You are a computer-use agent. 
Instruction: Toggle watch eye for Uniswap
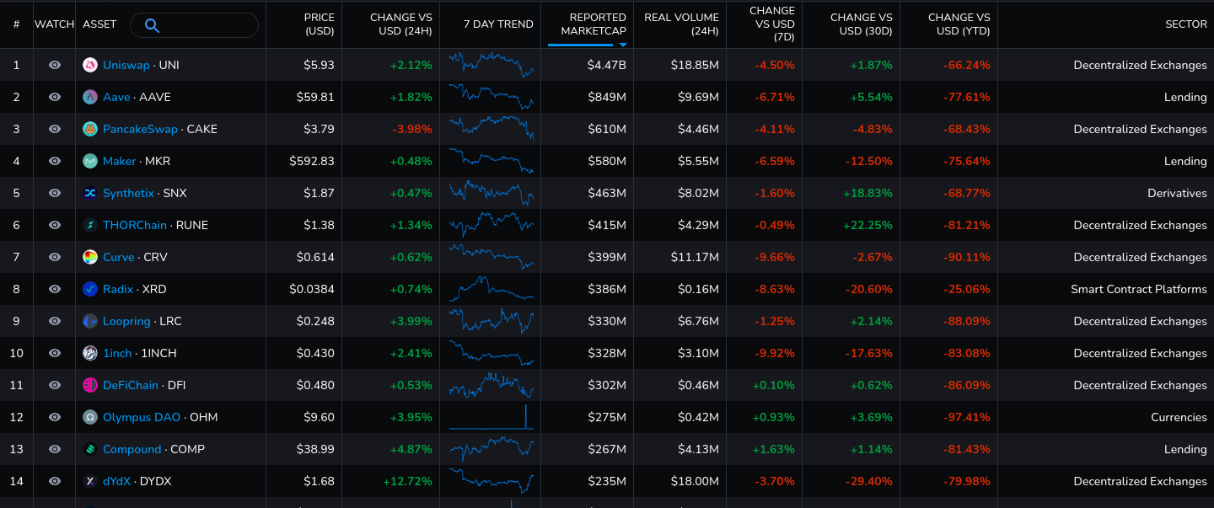[x=55, y=65]
